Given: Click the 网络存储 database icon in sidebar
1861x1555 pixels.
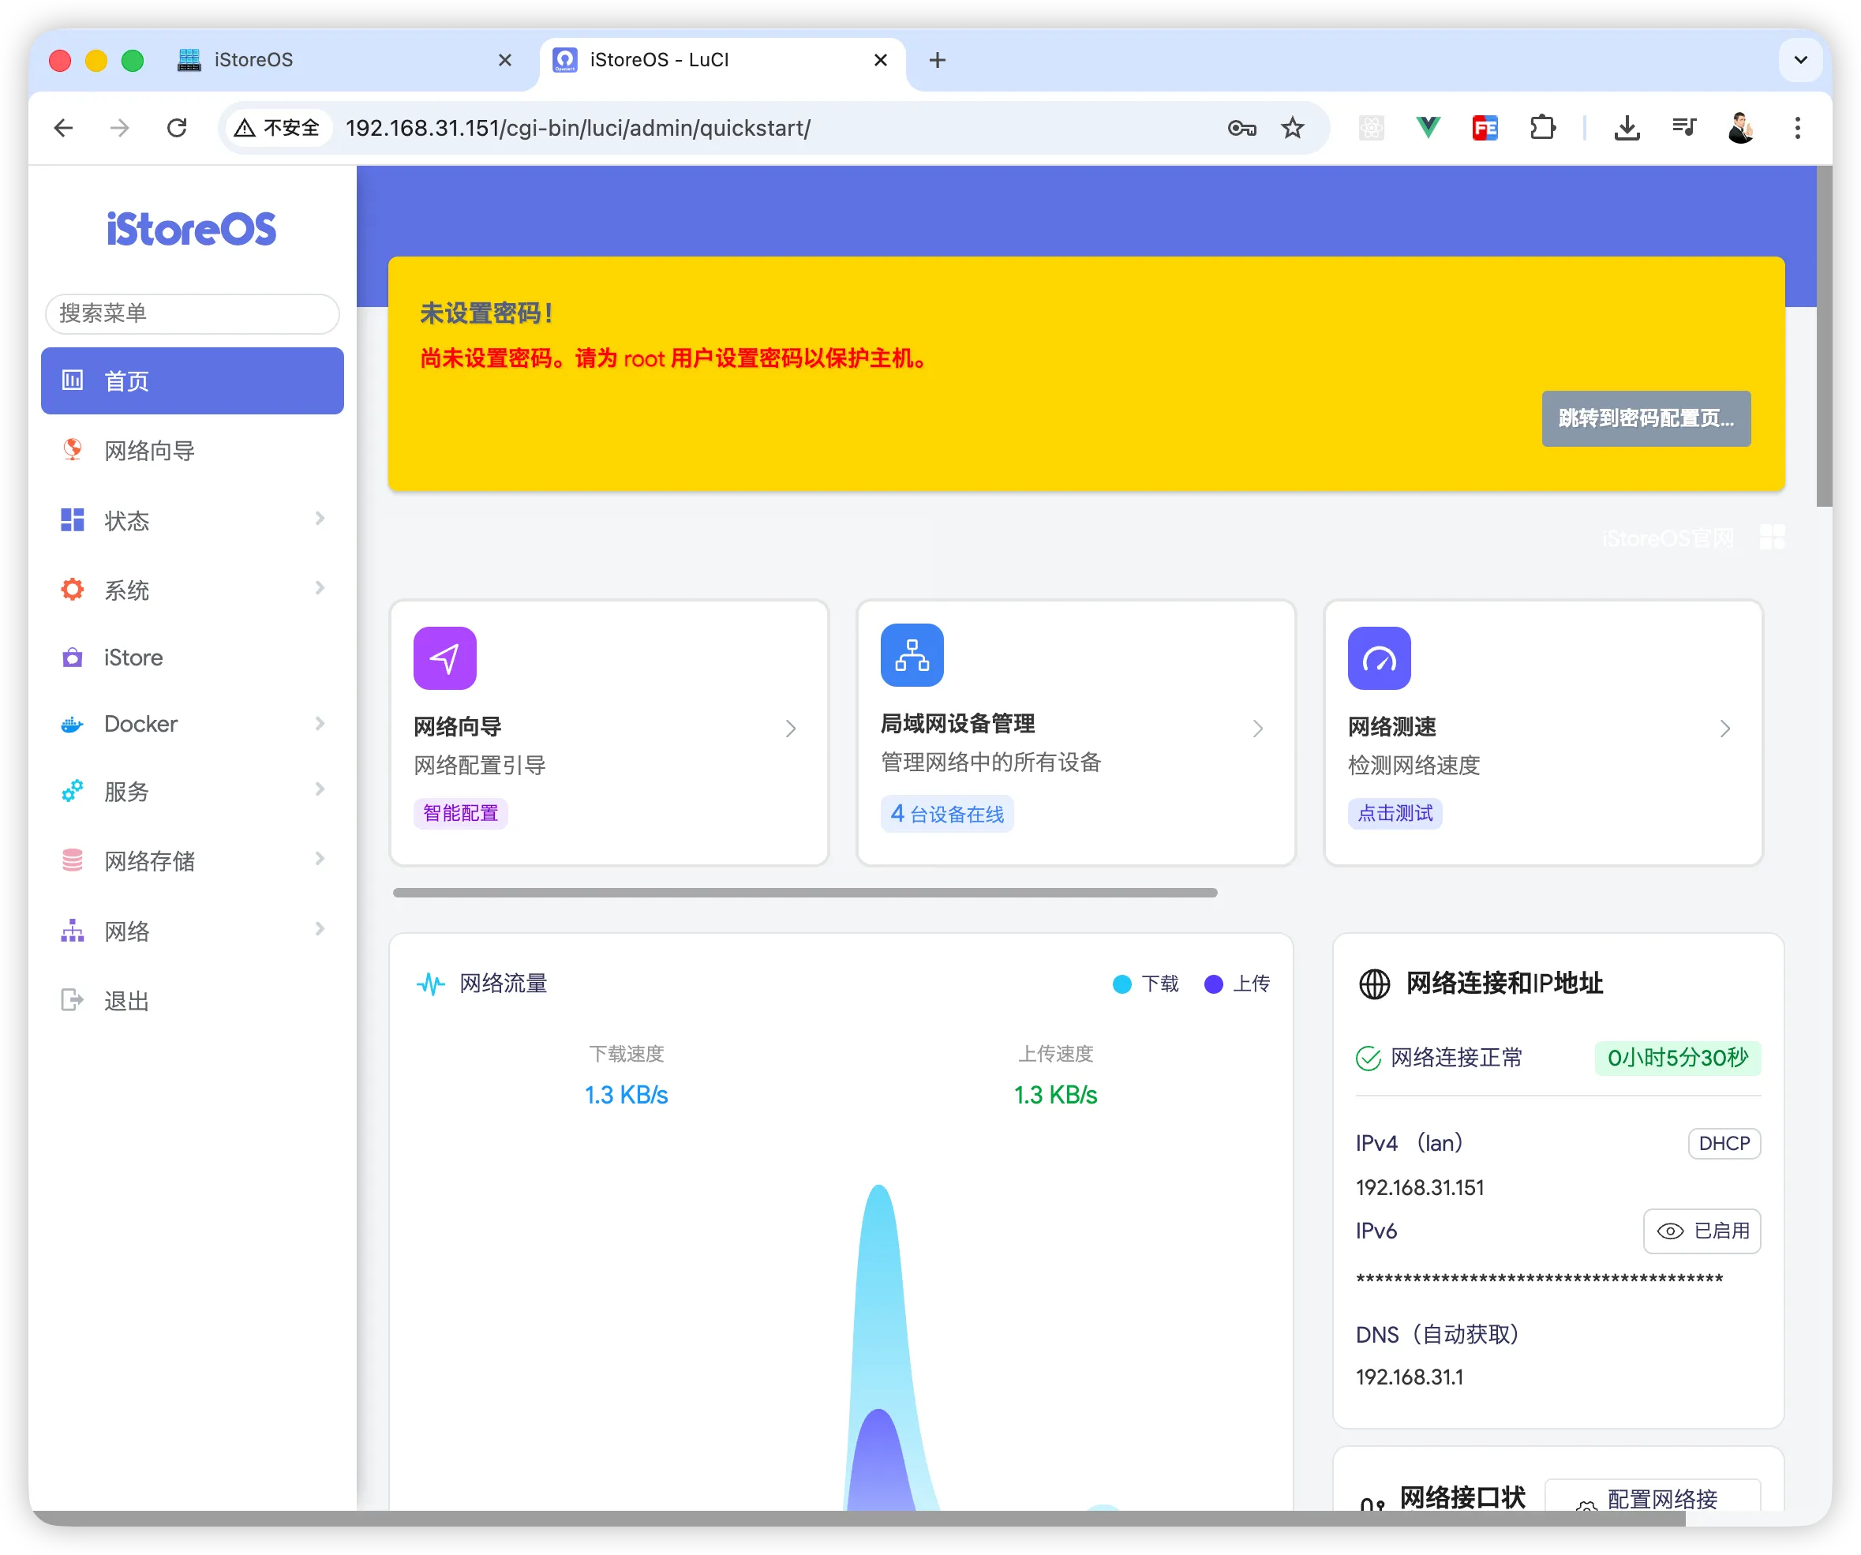Looking at the screenshot, I should click(x=72, y=860).
